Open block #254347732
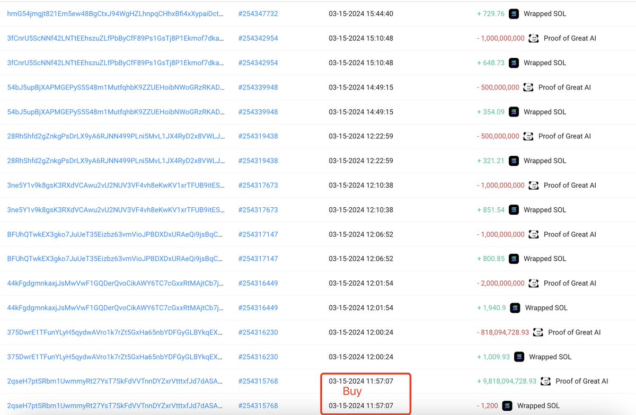636x415 pixels. (x=258, y=14)
